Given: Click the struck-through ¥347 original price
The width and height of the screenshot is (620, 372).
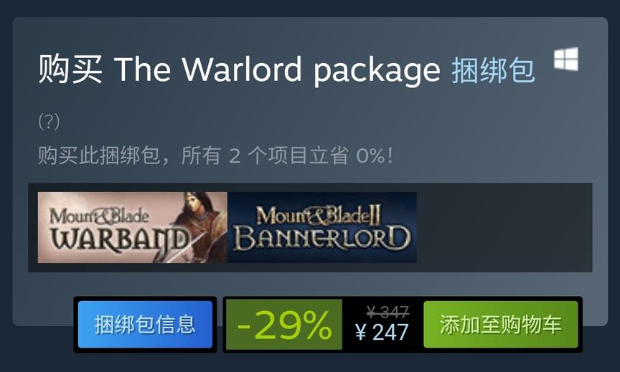Looking at the screenshot, I should coord(387,313).
